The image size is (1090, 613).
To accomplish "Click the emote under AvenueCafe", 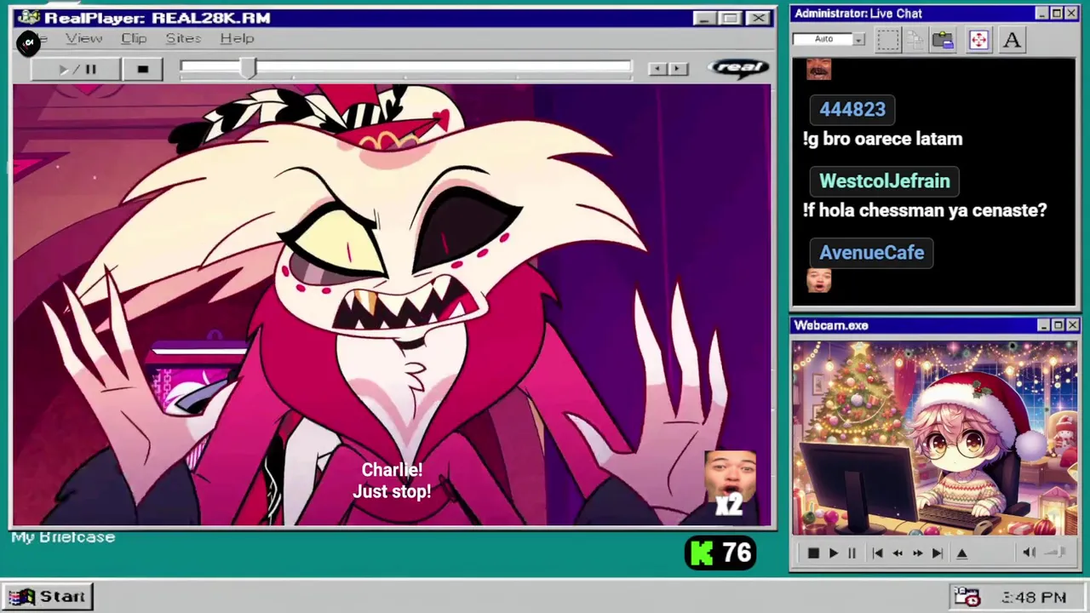I will coord(818,280).
